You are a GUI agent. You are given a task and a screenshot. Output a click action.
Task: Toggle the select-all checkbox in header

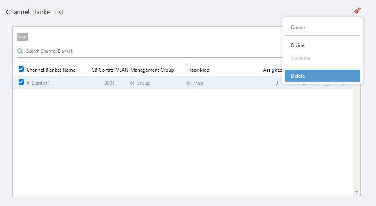point(21,69)
